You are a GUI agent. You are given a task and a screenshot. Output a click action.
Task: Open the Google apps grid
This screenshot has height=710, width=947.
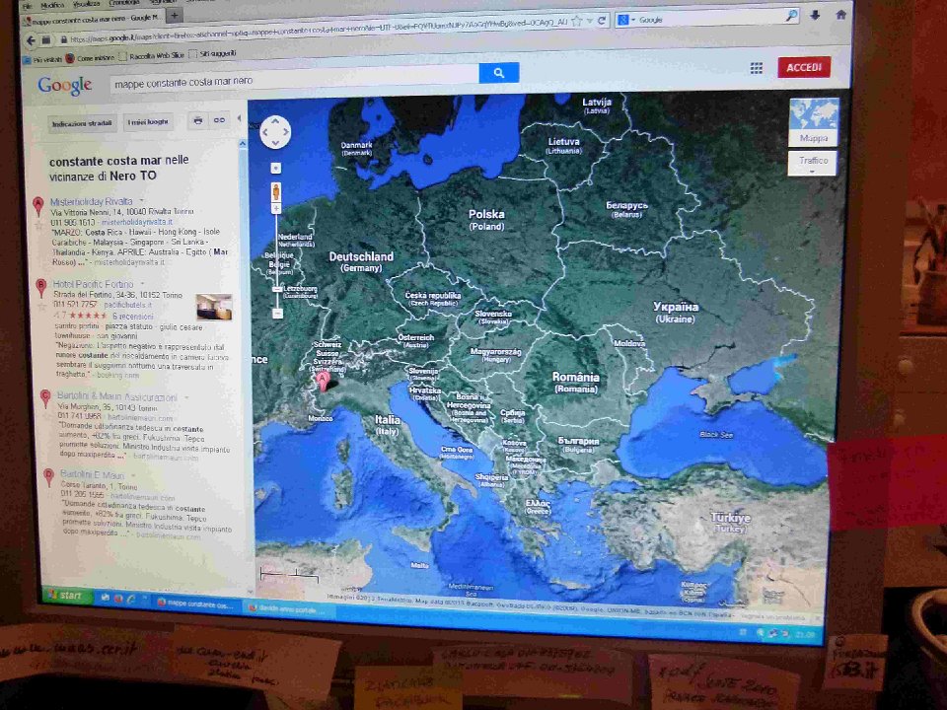[757, 68]
